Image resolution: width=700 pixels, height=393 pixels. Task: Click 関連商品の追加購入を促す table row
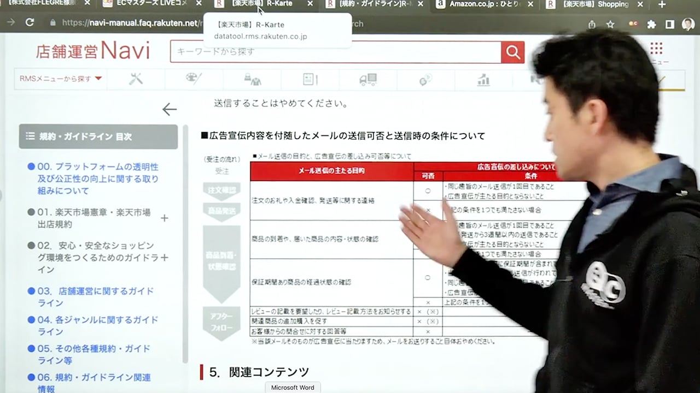332,321
